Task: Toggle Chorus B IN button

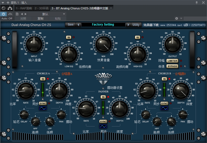Action: pyautogui.click(x=164, y=79)
